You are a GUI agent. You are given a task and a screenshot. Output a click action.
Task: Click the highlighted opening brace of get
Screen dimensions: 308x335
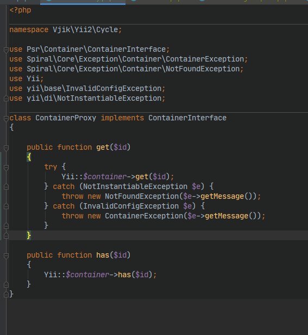(x=29, y=157)
